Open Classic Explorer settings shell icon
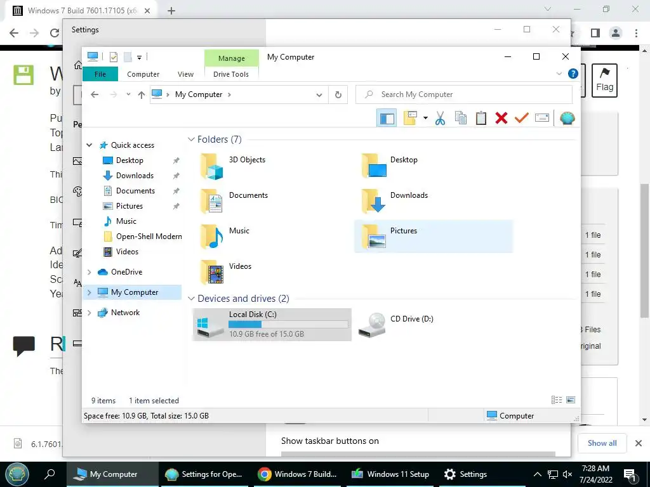Screen dimensions: 650x487 click(x=567, y=119)
